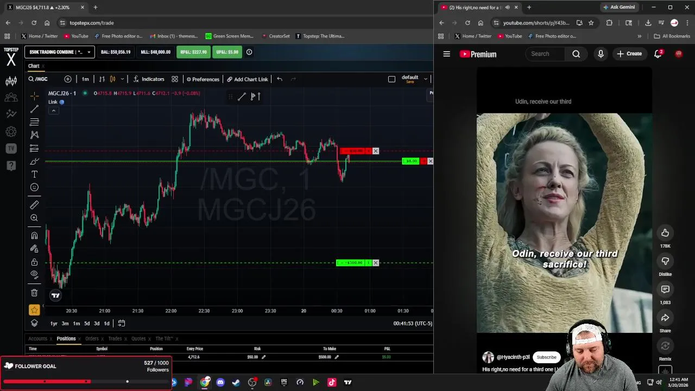This screenshot has height=391, width=695.
Task: Toggle lock all drawings
Action: pos(34,262)
